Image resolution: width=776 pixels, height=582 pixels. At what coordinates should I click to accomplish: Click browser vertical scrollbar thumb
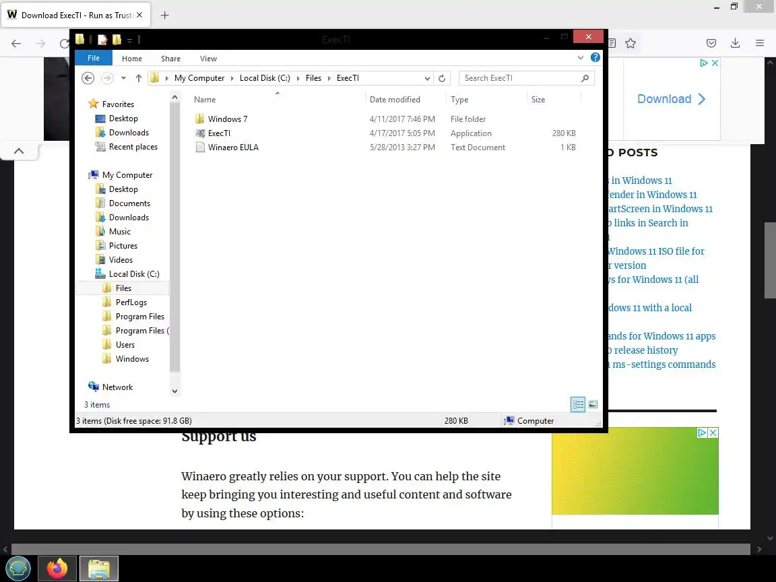tap(769, 260)
